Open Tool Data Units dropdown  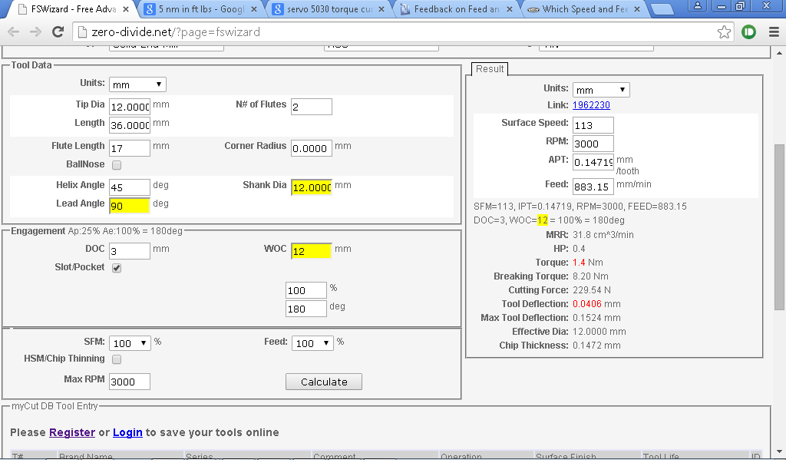[137, 84]
